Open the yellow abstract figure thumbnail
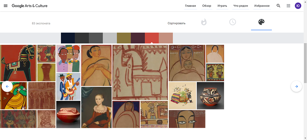Screen dimensions: 307x140 (x=46, y=72)
